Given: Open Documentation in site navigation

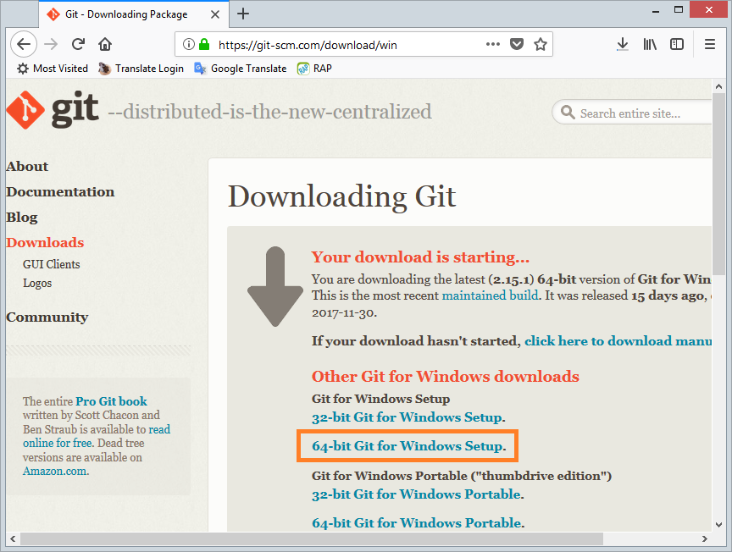Looking at the screenshot, I should coord(60,192).
